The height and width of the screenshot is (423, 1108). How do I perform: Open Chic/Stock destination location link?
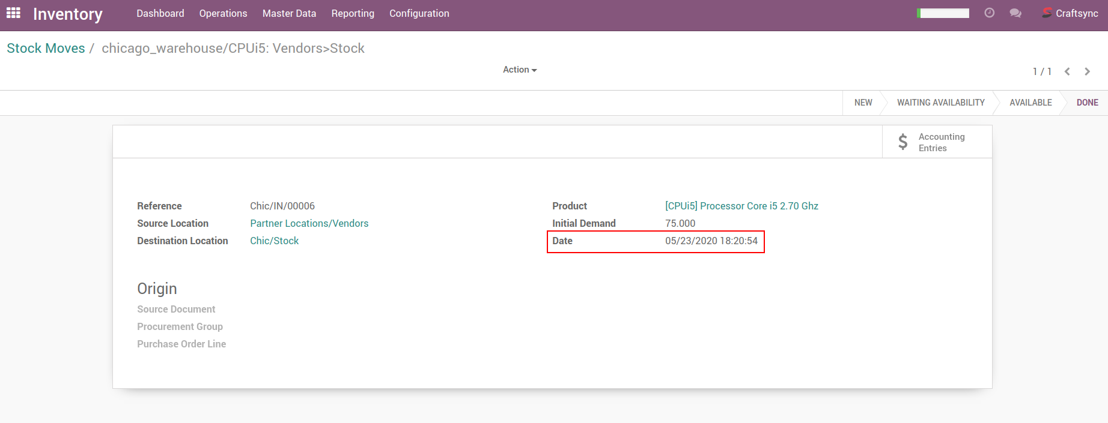[274, 241]
